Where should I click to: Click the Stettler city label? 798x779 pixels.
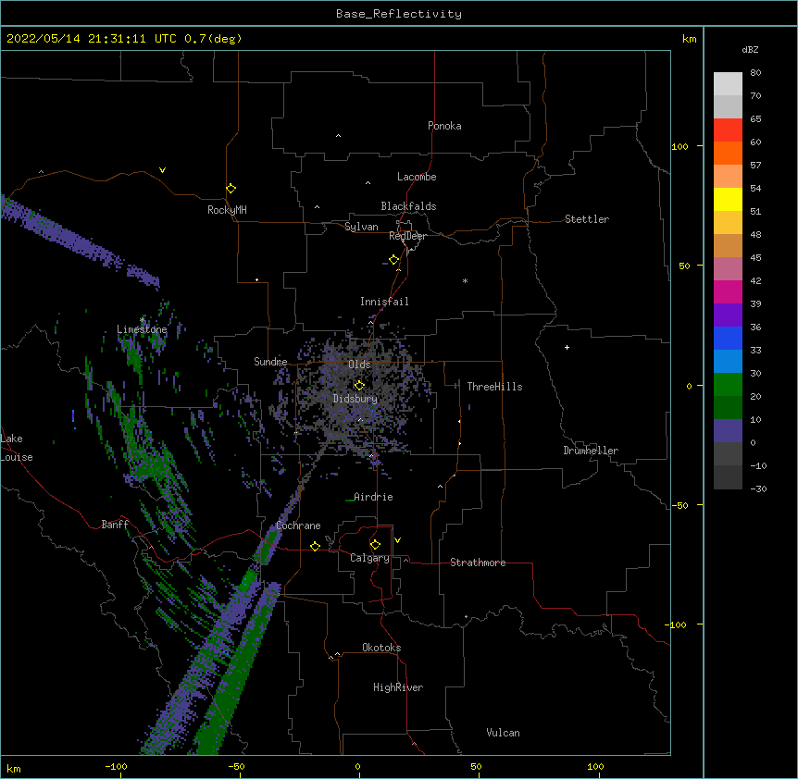[587, 219]
